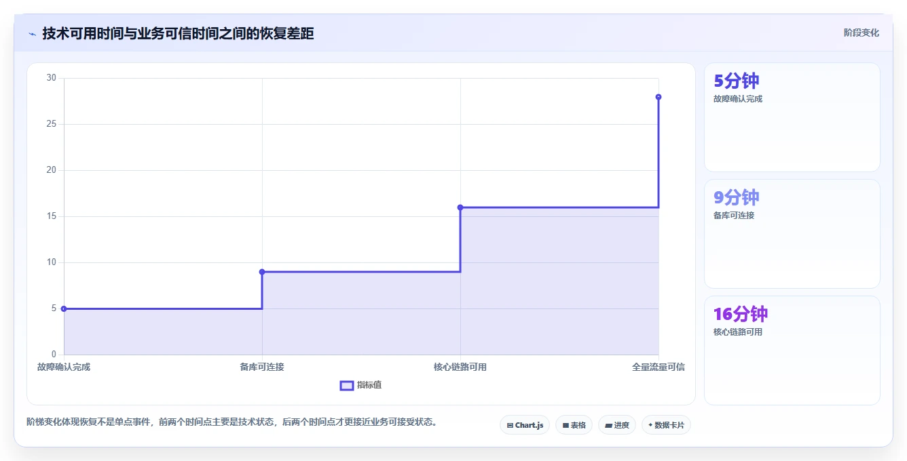Select the data point at 故障确认完成
The image size is (907, 461).
[64, 308]
